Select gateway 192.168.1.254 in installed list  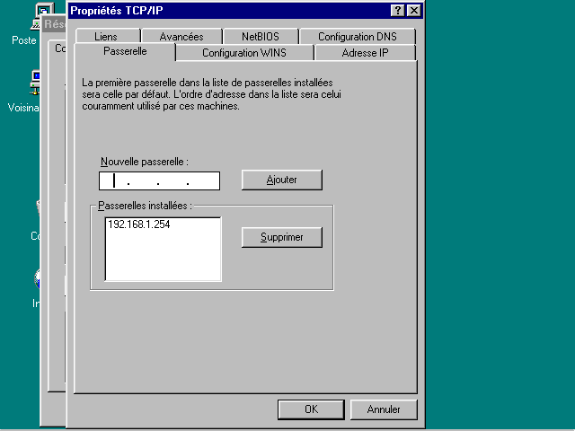point(138,225)
